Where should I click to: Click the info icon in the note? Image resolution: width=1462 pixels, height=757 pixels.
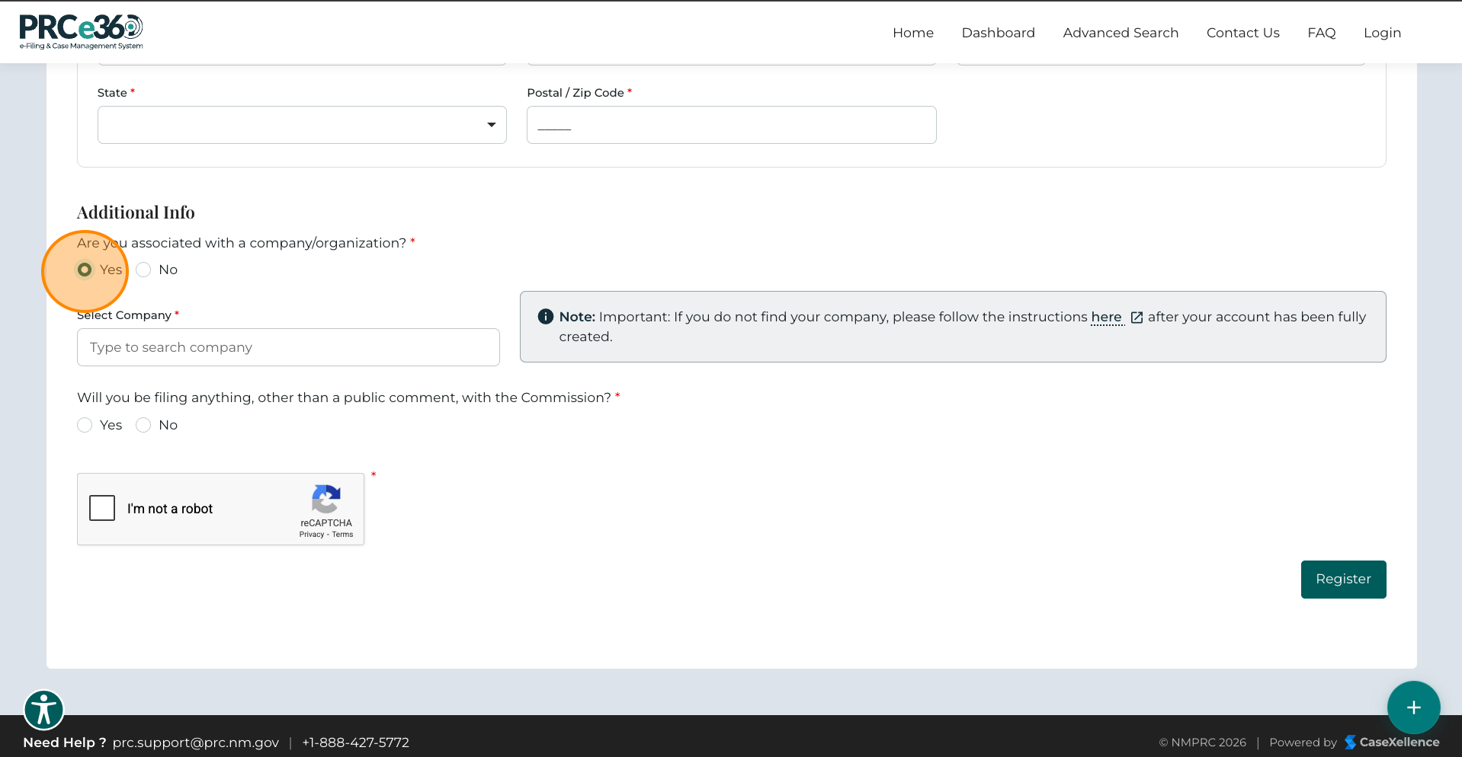tap(545, 317)
